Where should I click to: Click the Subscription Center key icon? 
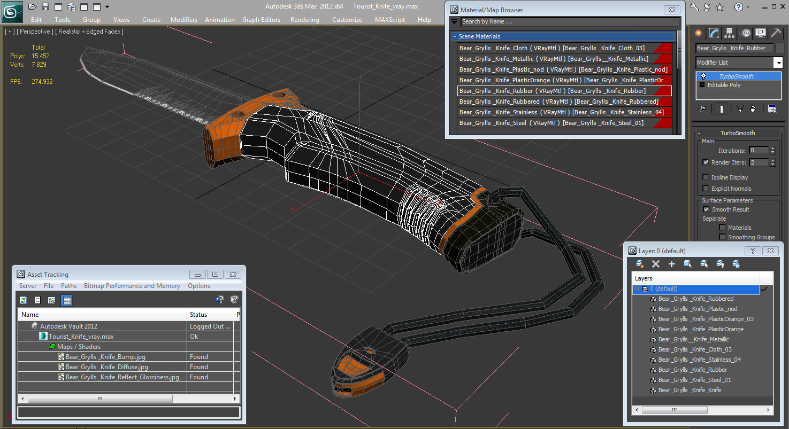[694, 7]
